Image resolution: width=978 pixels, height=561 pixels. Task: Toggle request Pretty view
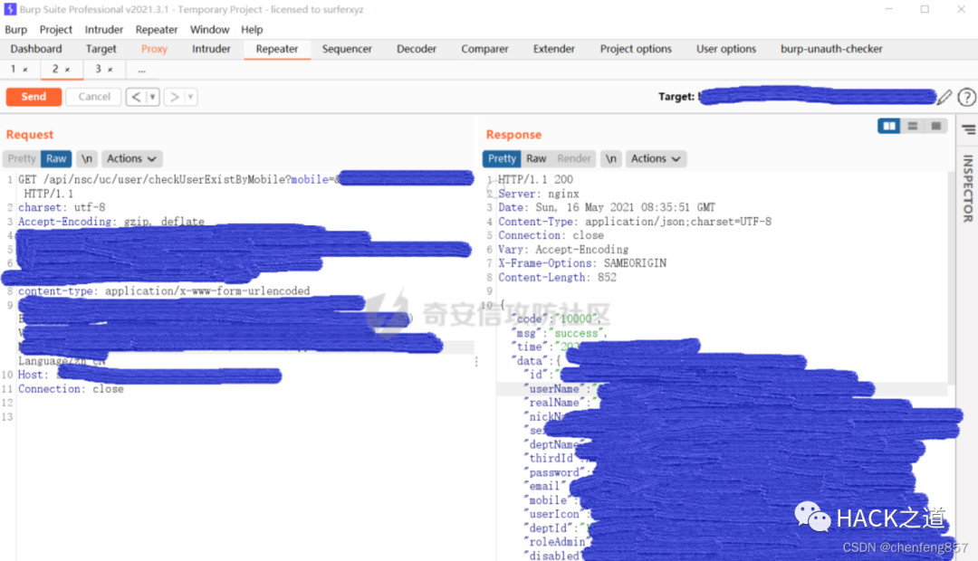22,158
